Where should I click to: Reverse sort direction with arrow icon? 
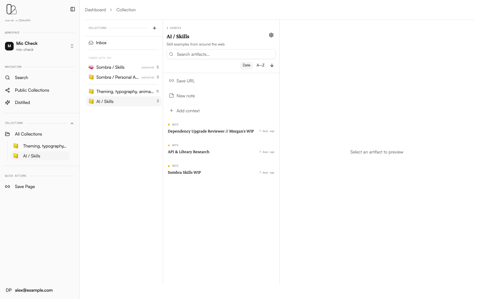(x=272, y=65)
